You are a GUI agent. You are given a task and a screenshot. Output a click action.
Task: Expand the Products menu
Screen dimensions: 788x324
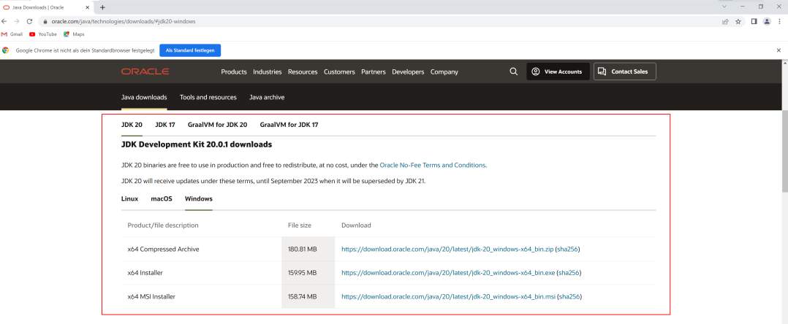click(234, 72)
